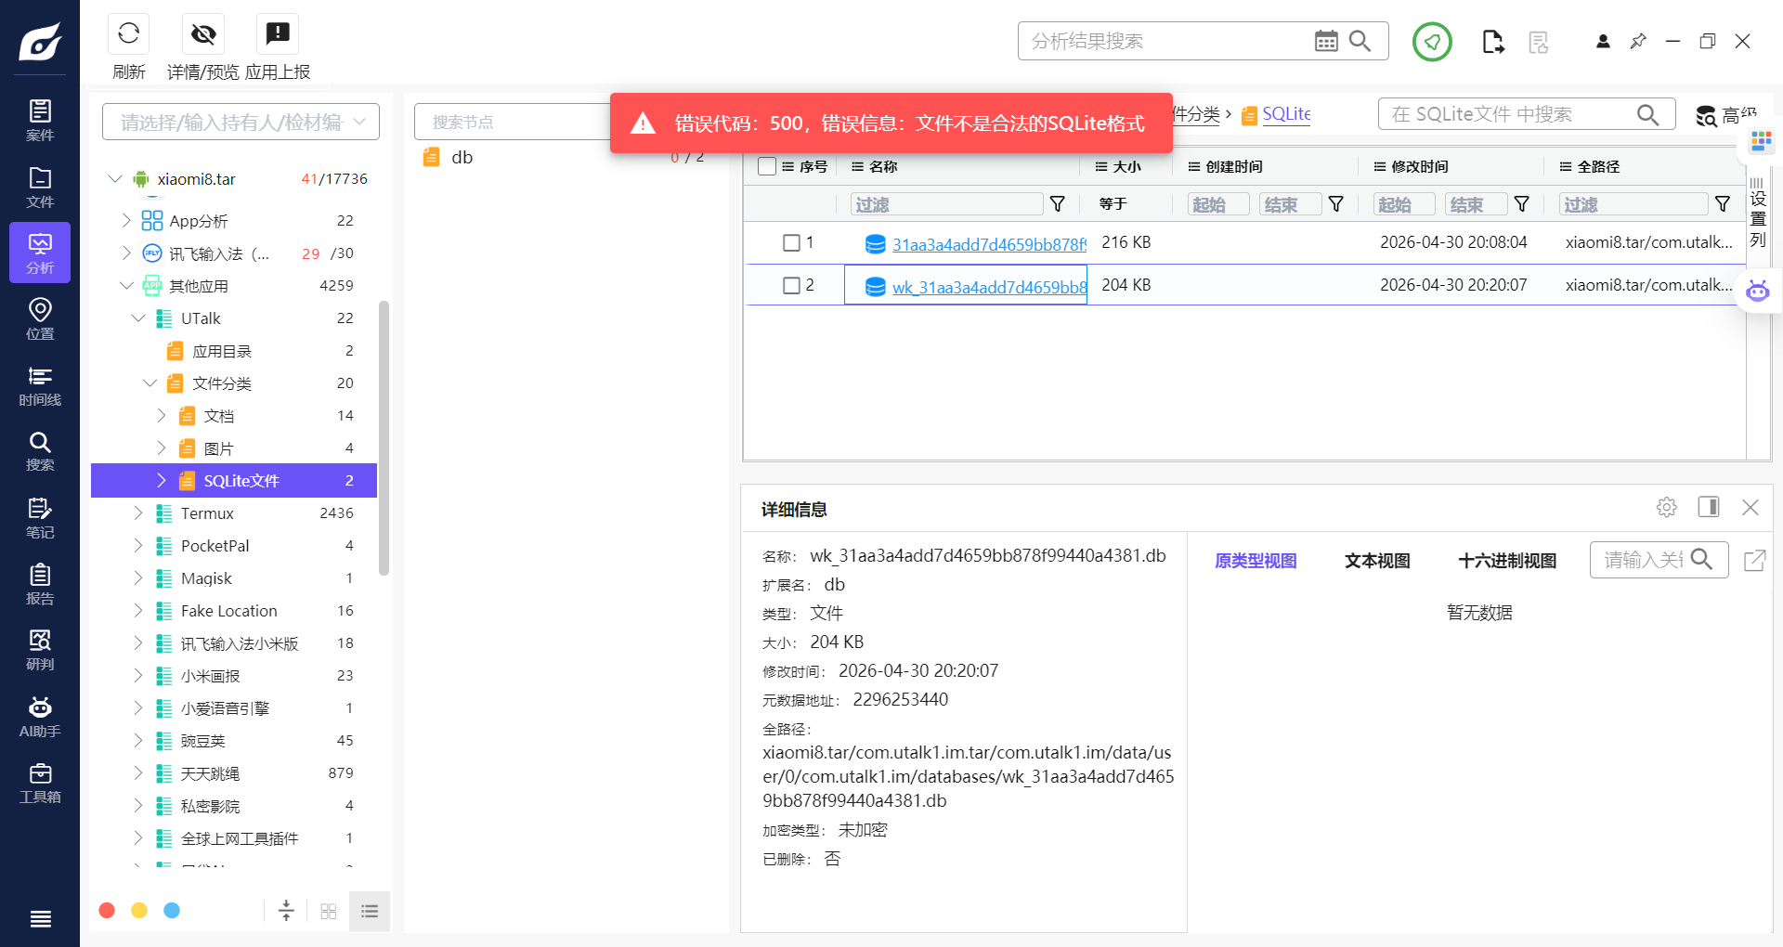The width and height of the screenshot is (1783, 947).
Task: Expand the App分析 tree node
Action: click(x=127, y=220)
